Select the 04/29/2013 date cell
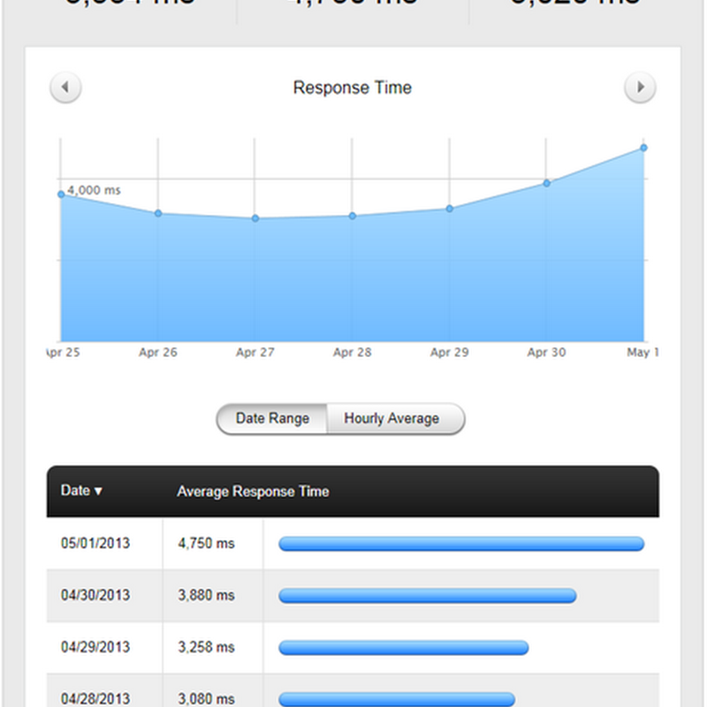The image size is (707, 707). pos(95,647)
